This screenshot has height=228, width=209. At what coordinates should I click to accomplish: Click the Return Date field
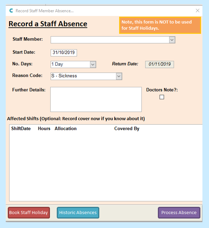click(x=159, y=64)
